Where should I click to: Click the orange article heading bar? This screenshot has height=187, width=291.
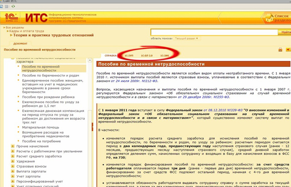[193, 64]
